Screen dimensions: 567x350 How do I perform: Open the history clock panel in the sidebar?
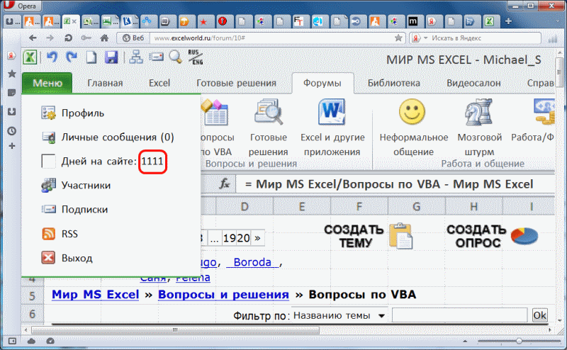pos(11,131)
